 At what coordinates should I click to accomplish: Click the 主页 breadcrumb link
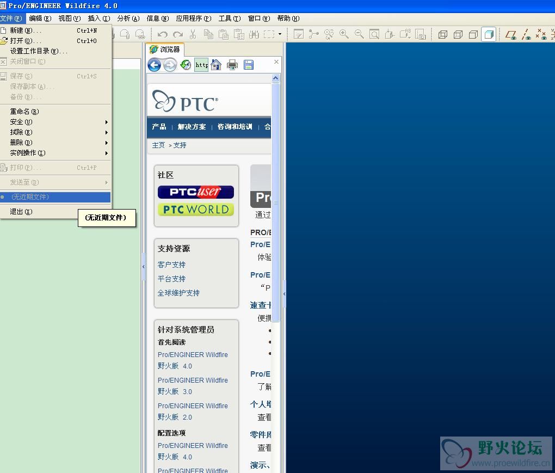click(x=158, y=145)
